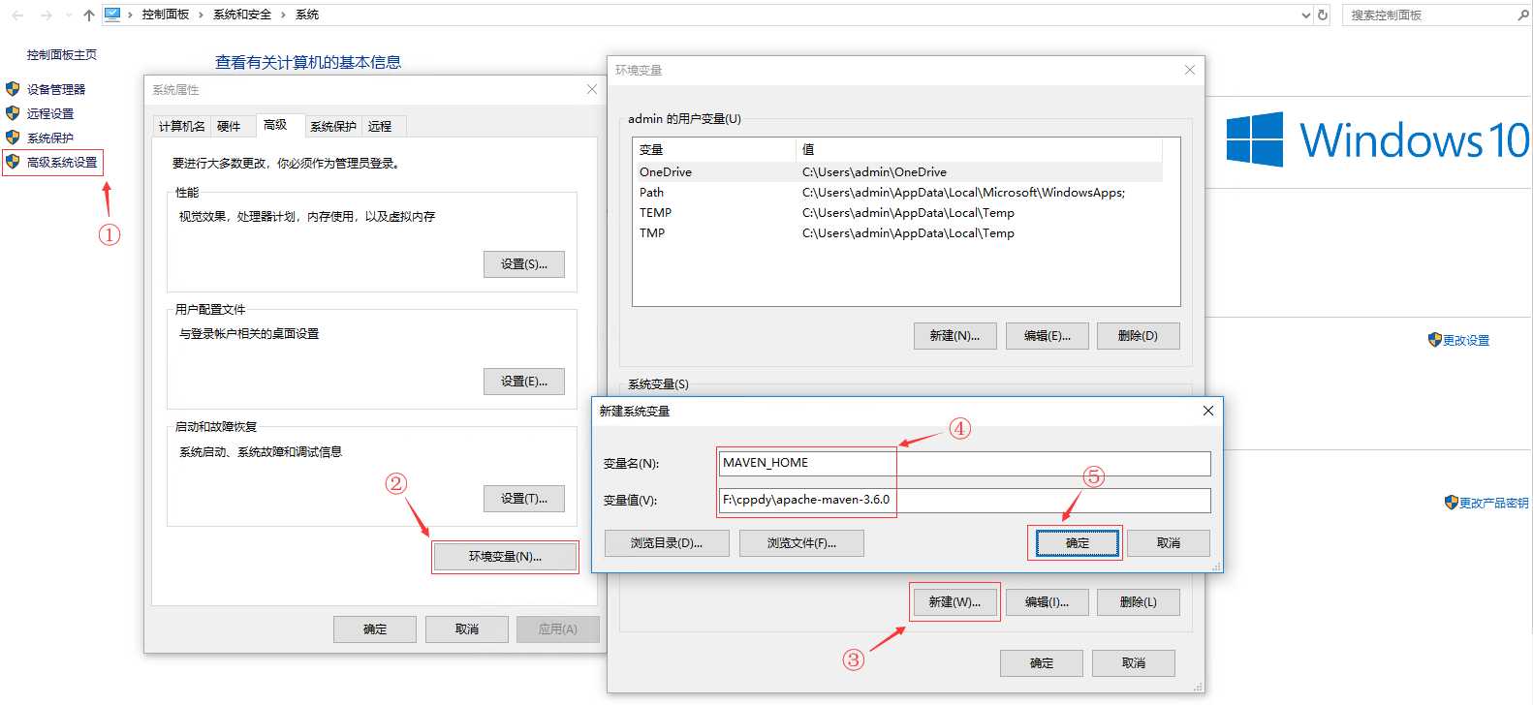Click 确定 in the 系统属性 dialog

tap(375, 629)
